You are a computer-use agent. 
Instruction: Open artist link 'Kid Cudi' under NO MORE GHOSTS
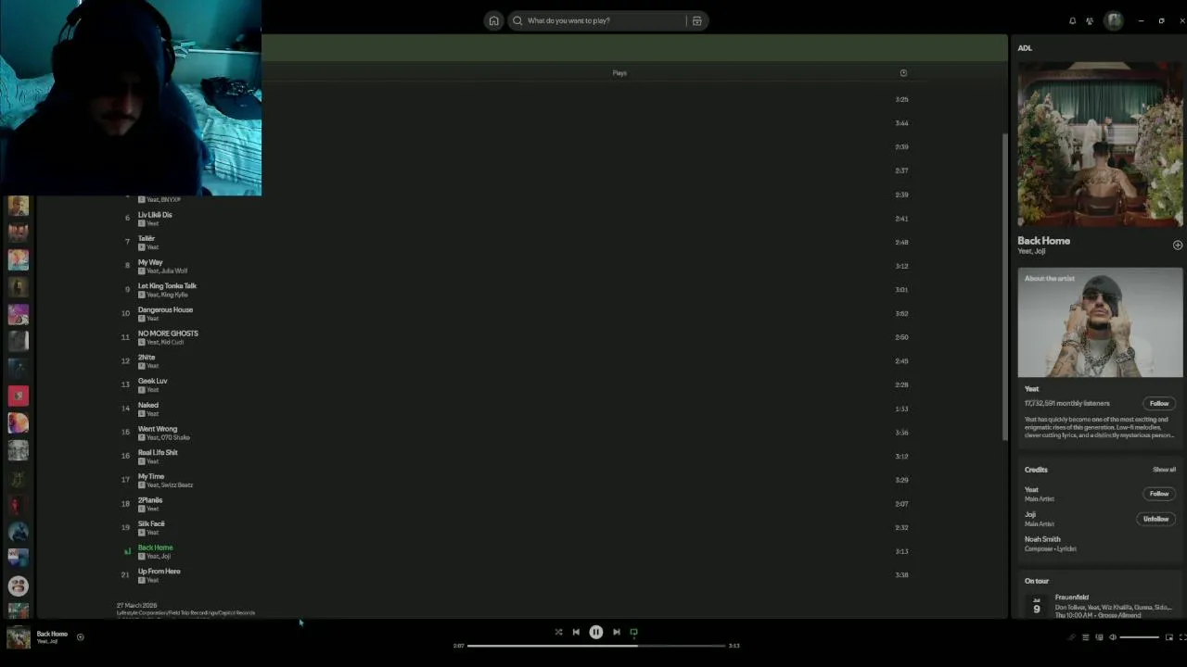[x=172, y=343]
